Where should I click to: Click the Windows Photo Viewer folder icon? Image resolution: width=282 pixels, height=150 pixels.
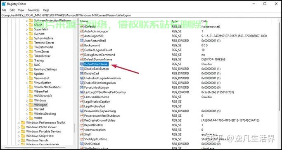[x=23, y=127]
